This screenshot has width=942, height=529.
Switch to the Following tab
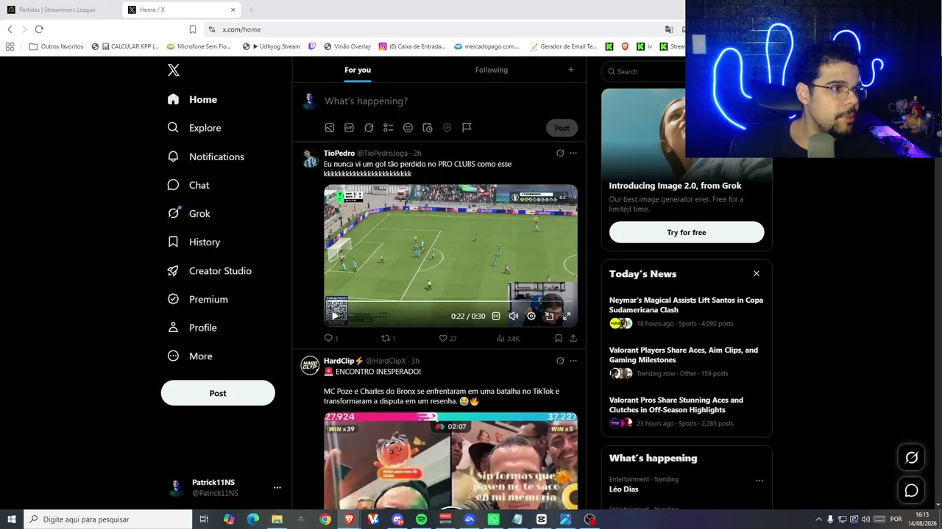tap(492, 70)
